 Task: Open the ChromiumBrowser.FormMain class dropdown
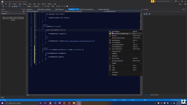[84, 11]
